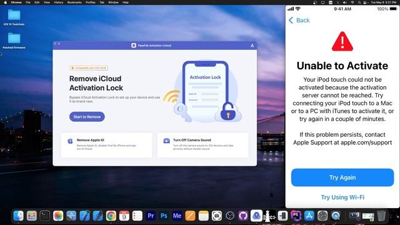The image size is (400, 225).
Task: Launch Adobe Media Encoder from the dock
Action: click(x=177, y=216)
